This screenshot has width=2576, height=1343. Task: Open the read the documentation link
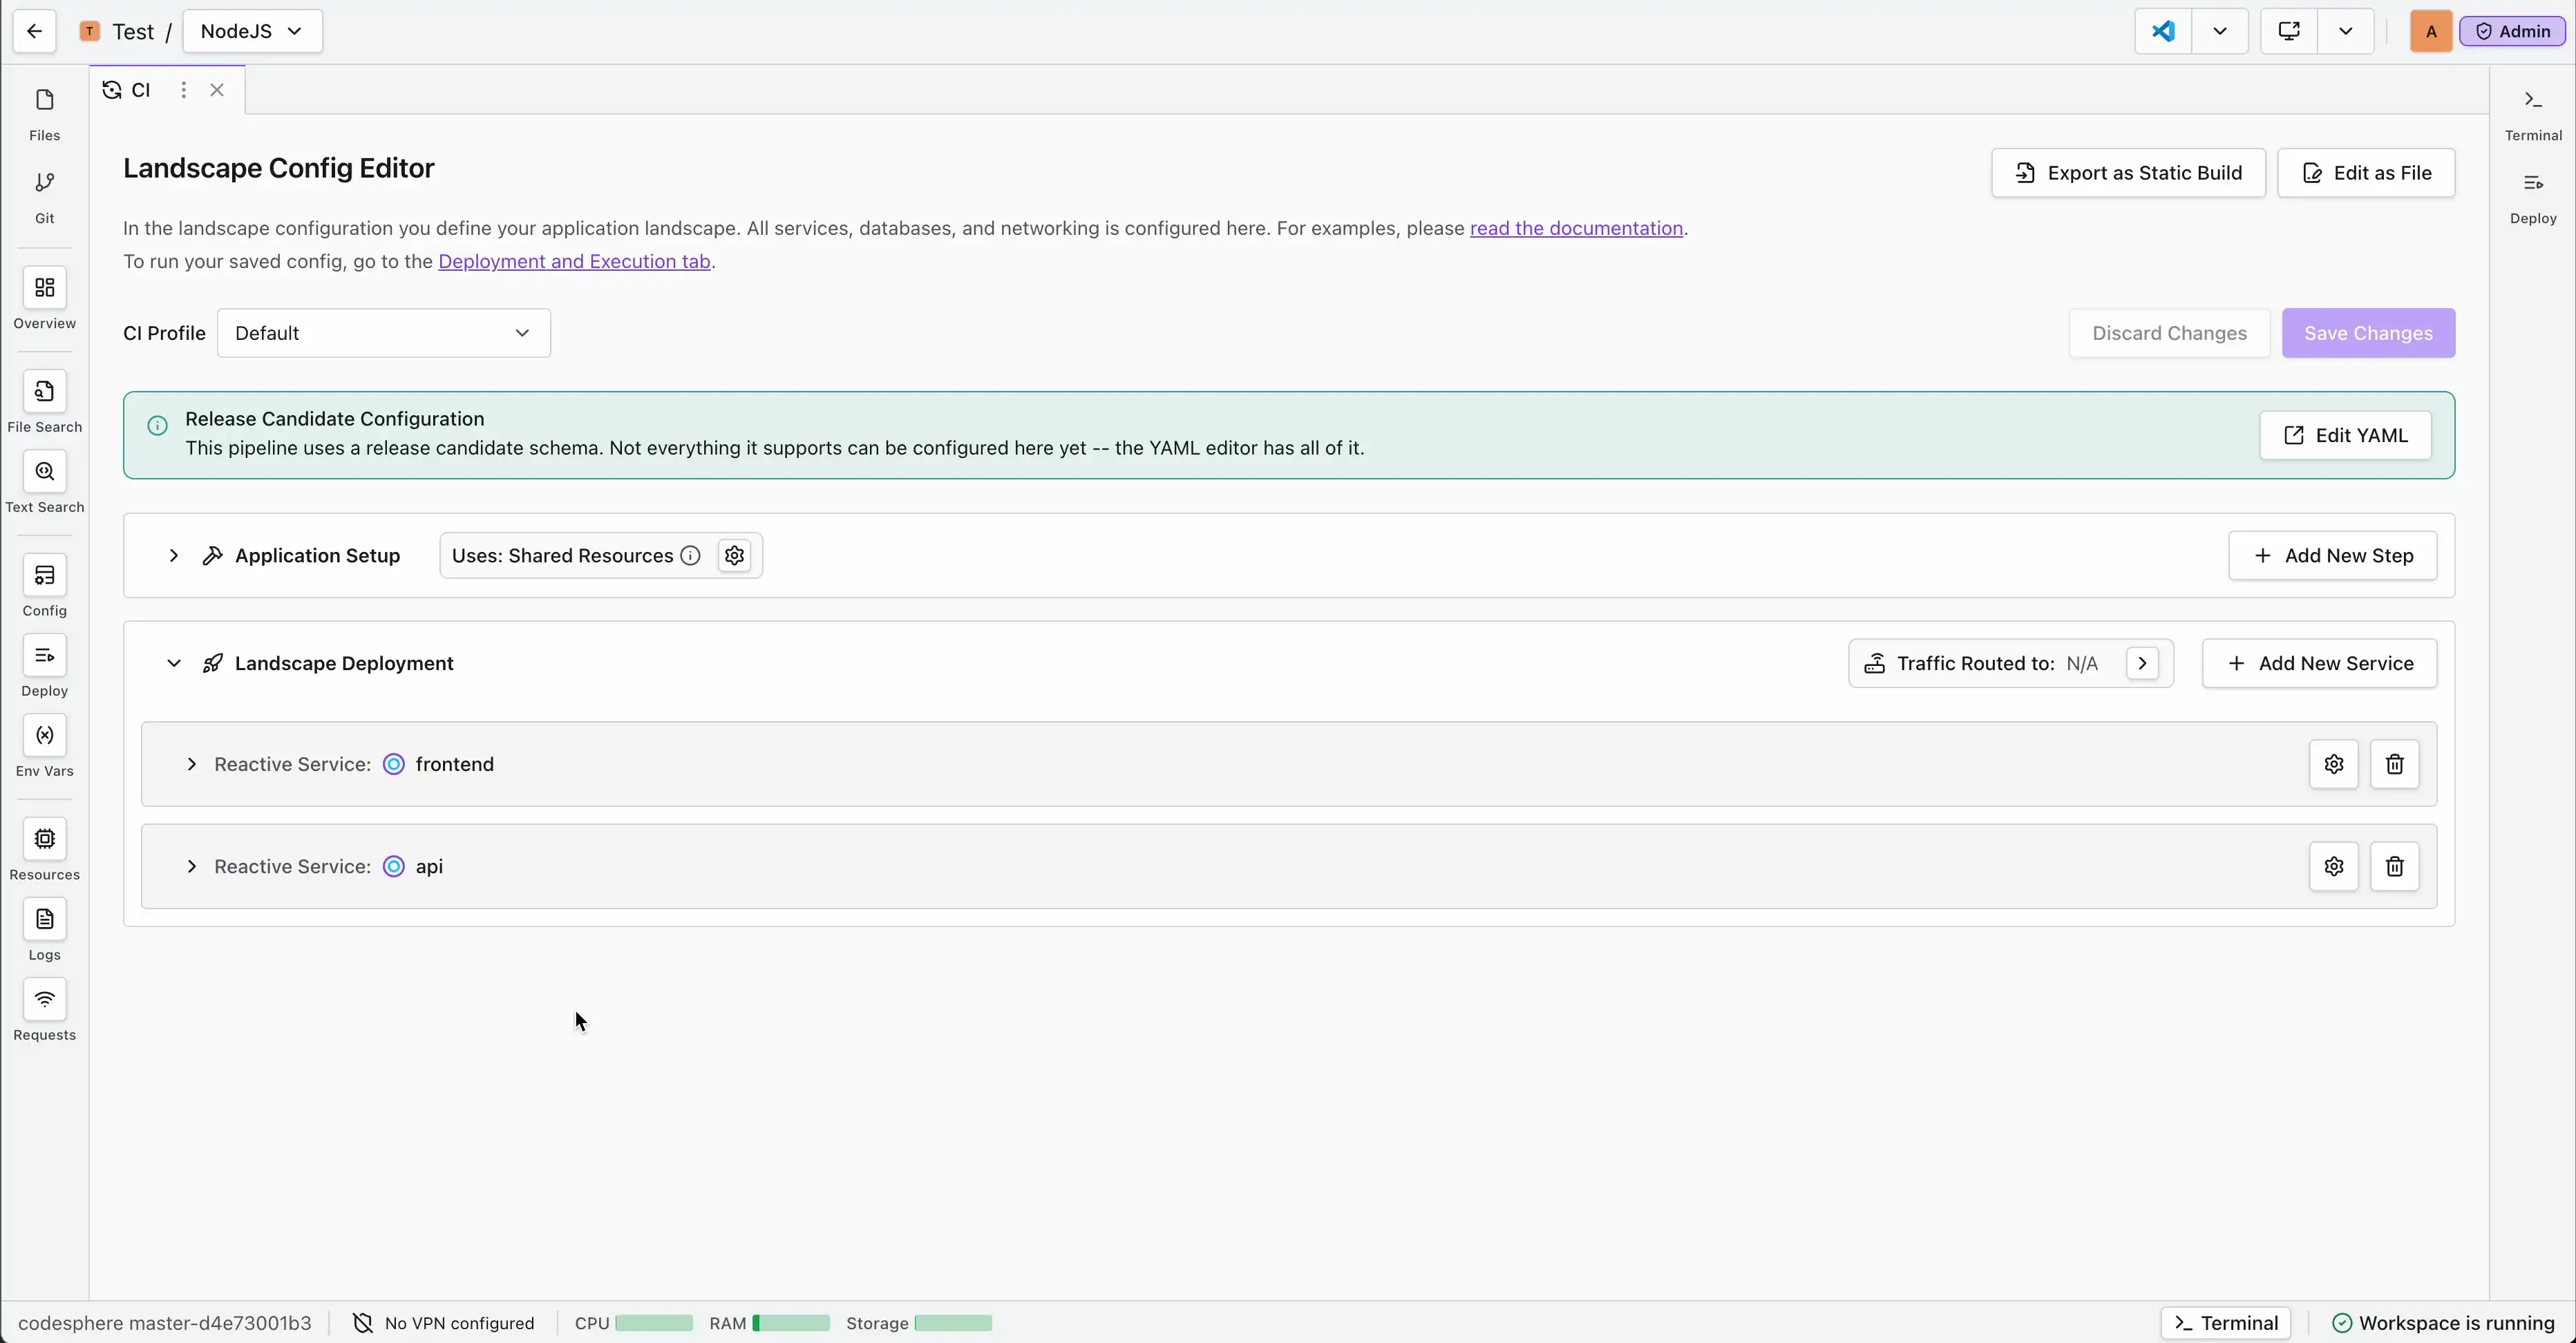tap(1576, 228)
